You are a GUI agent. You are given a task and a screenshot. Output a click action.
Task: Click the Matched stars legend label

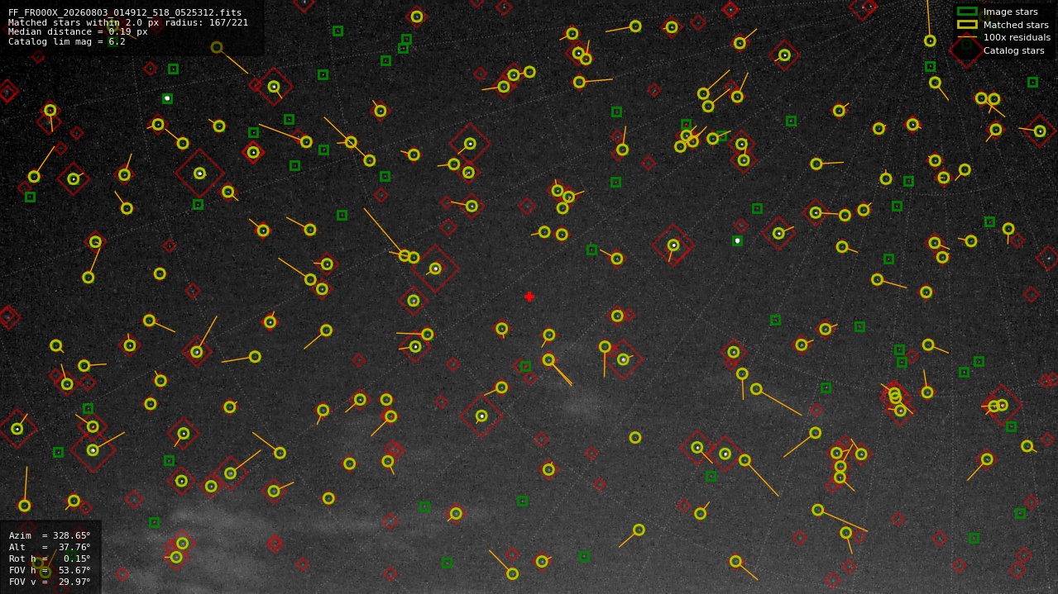click(1016, 25)
